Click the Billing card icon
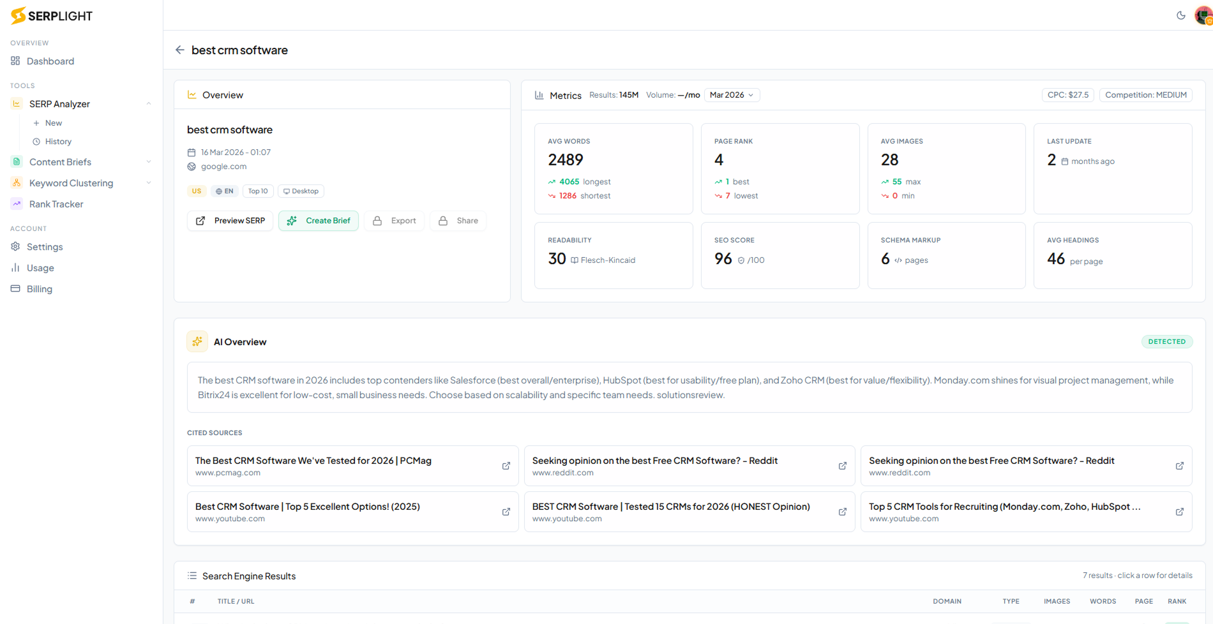This screenshot has width=1213, height=624. (15, 288)
